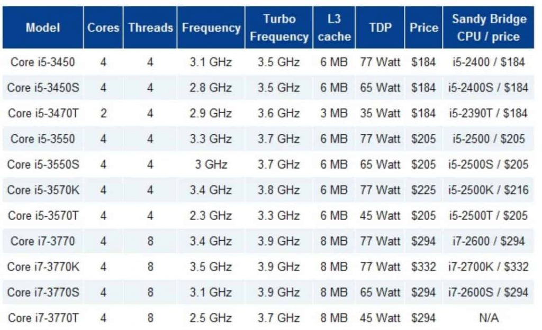Image resolution: width=542 pixels, height=330 pixels.
Task: Click the N/A cell in last row
Action: click(x=489, y=318)
